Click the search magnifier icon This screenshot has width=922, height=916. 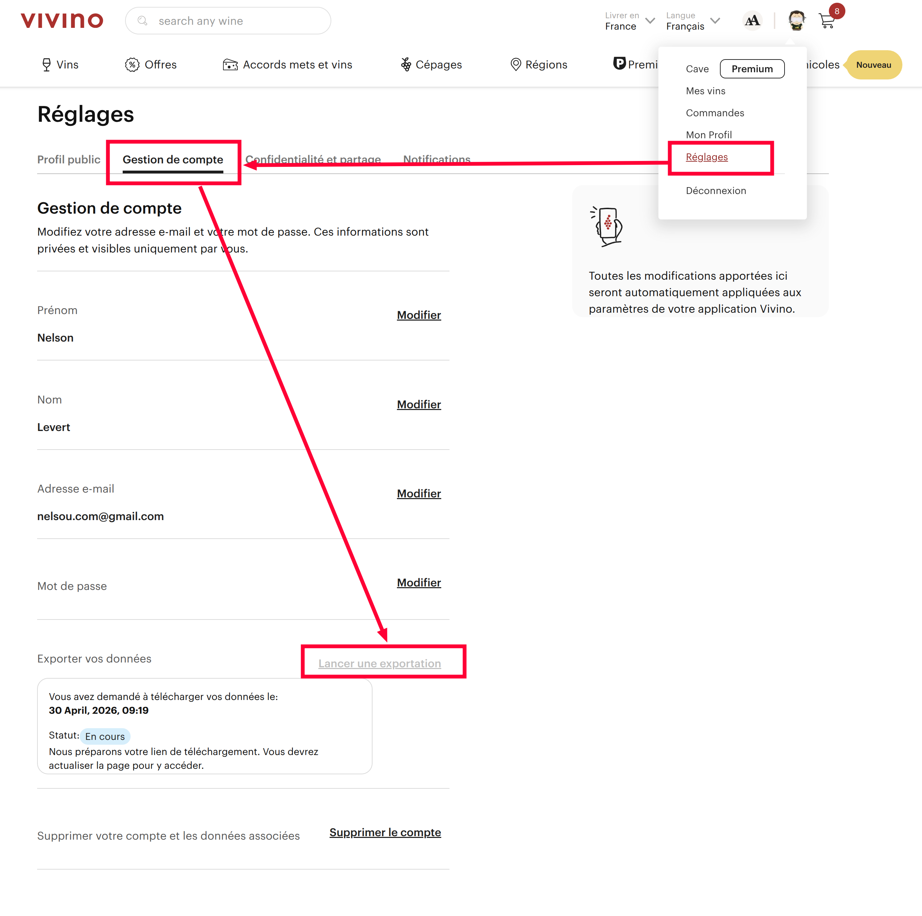(142, 21)
